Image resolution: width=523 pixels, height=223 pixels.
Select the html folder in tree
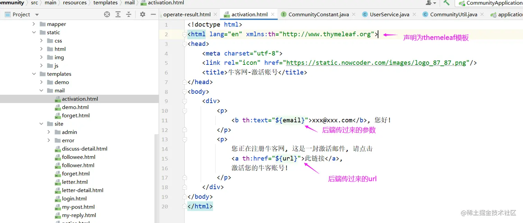[60, 49]
